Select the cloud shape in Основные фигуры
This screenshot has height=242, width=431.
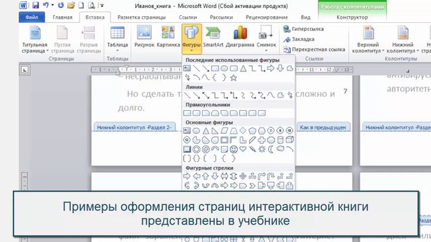[x=280, y=149]
